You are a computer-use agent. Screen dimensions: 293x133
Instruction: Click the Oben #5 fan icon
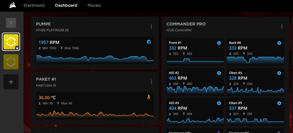point(279,103)
